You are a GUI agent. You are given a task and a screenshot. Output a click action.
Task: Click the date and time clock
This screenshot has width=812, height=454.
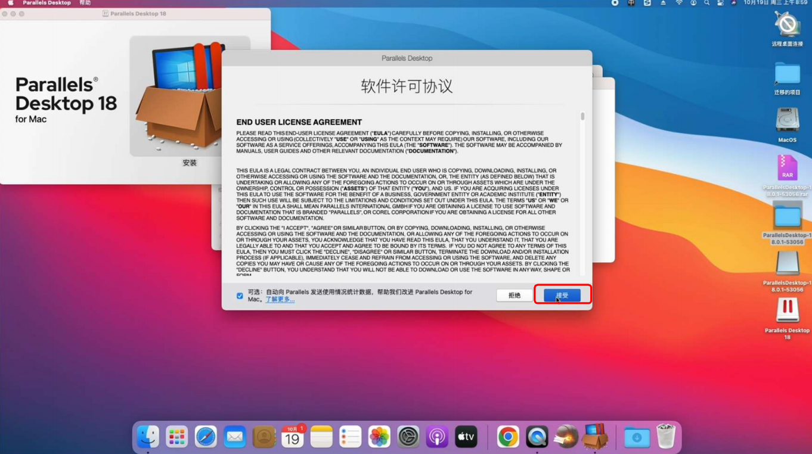[775, 3]
